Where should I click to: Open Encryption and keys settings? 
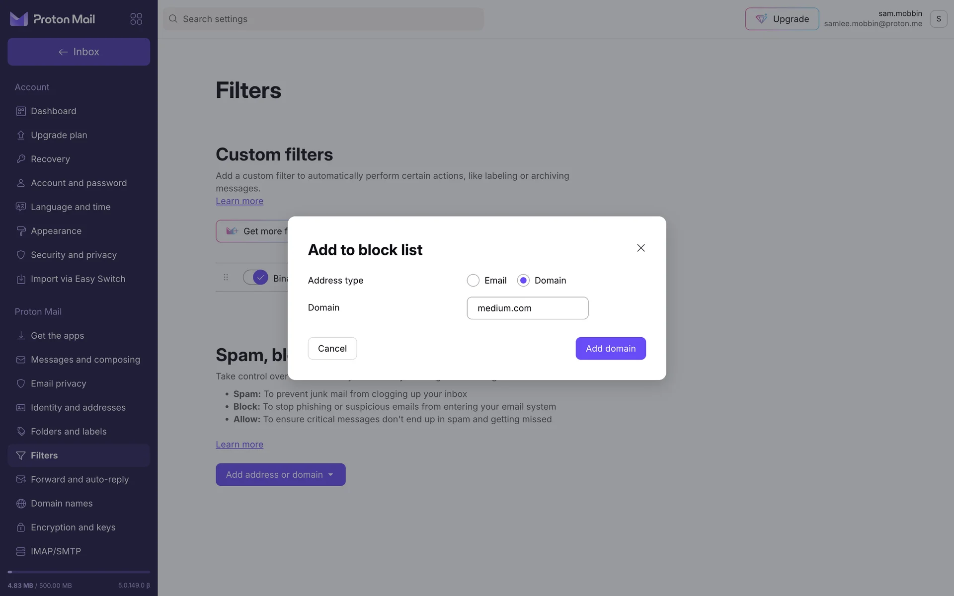click(x=73, y=527)
